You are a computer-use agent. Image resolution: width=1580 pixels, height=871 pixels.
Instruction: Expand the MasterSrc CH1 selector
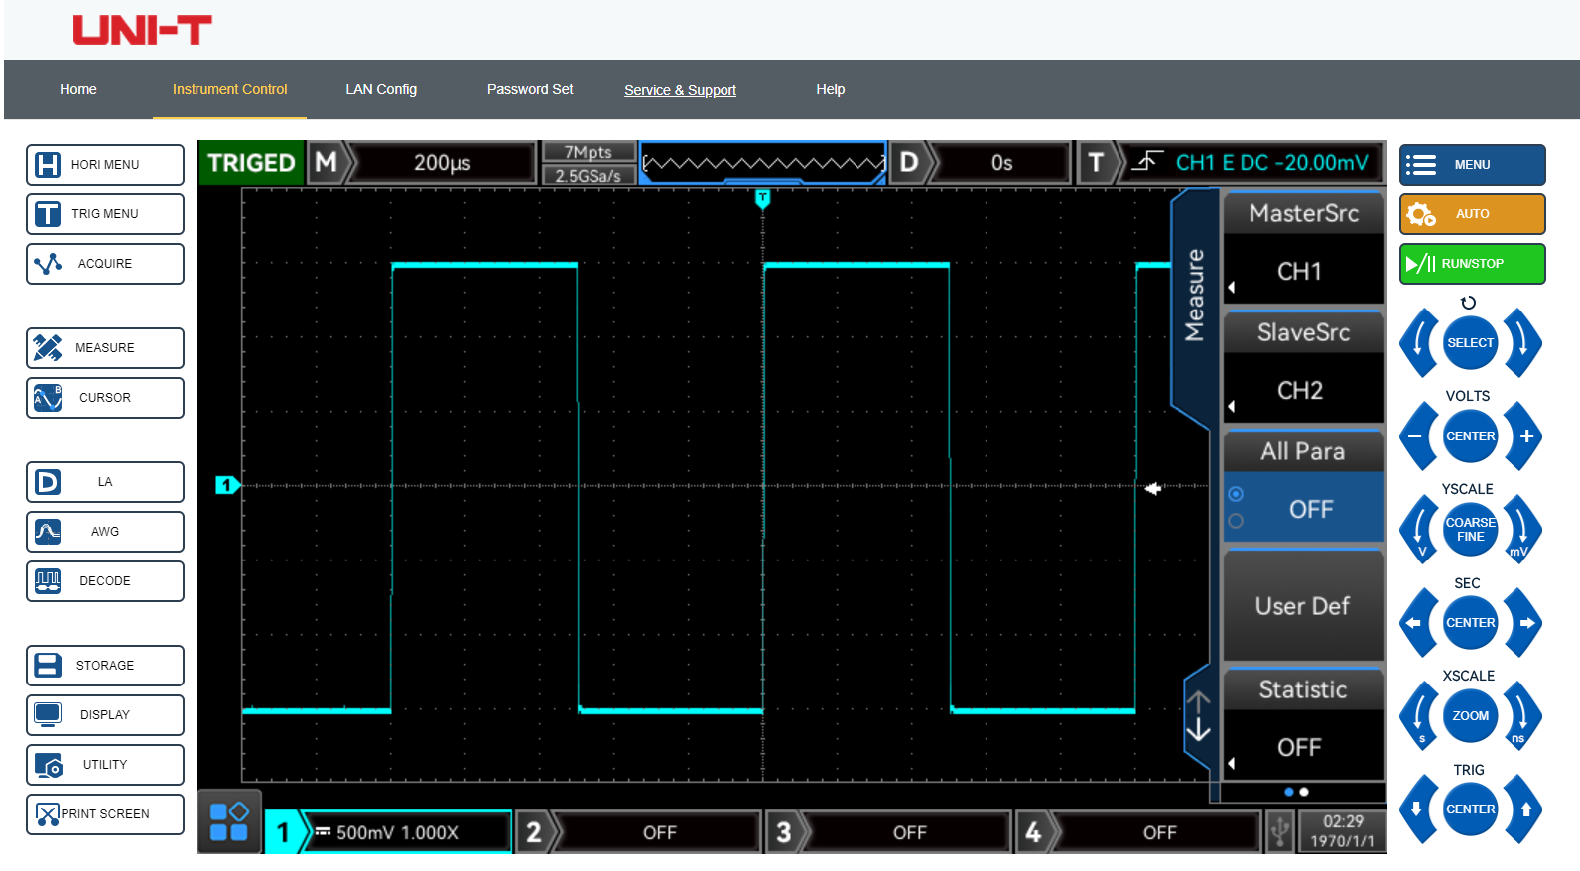(x=1302, y=272)
